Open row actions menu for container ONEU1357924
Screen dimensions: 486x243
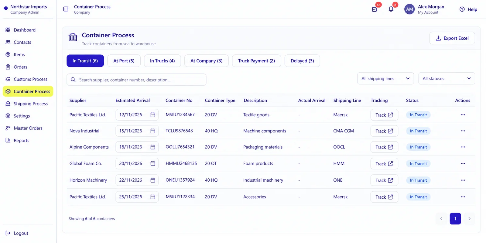click(463, 180)
